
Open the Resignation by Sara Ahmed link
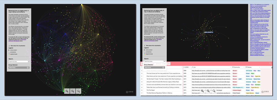pos(259,28)
